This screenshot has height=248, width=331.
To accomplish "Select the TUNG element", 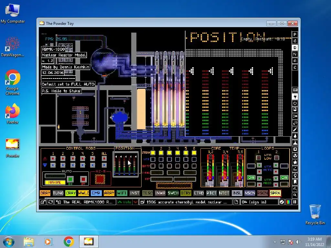I will tap(58, 193).
